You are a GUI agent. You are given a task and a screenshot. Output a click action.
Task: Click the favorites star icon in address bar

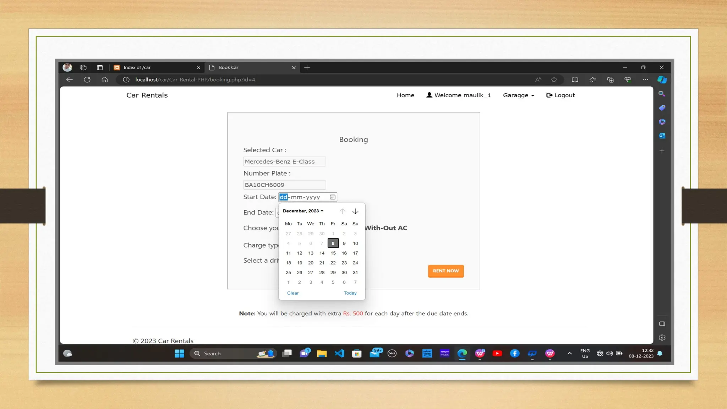[x=554, y=80]
